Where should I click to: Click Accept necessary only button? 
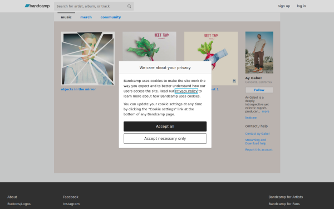(165, 138)
